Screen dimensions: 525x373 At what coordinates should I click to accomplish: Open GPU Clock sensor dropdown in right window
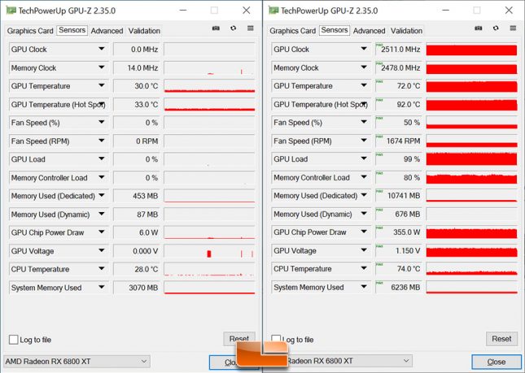coord(364,49)
